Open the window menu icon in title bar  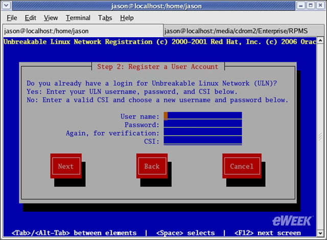click(6, 6)
